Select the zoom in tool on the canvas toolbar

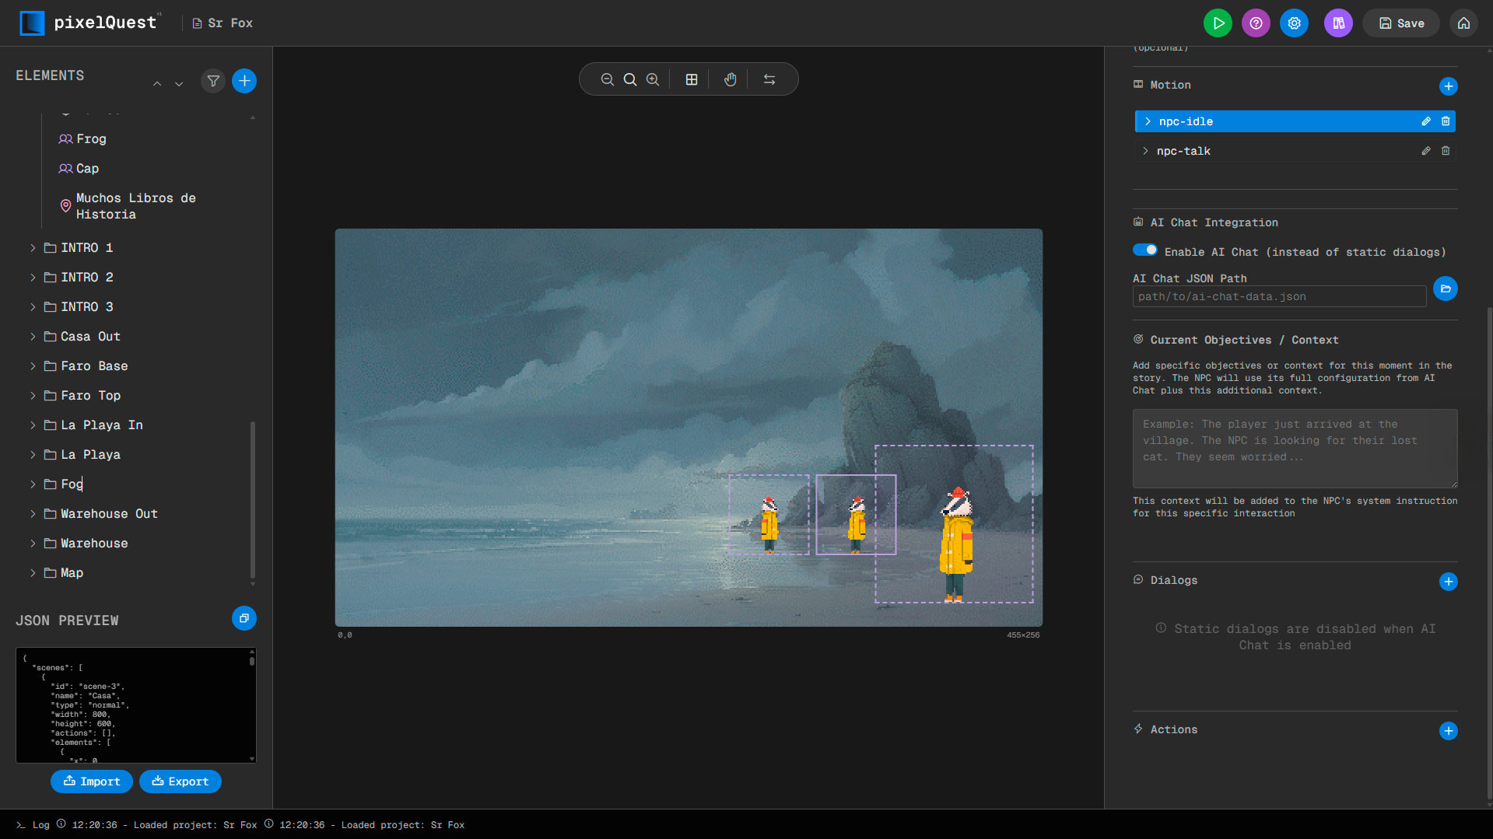653,79
